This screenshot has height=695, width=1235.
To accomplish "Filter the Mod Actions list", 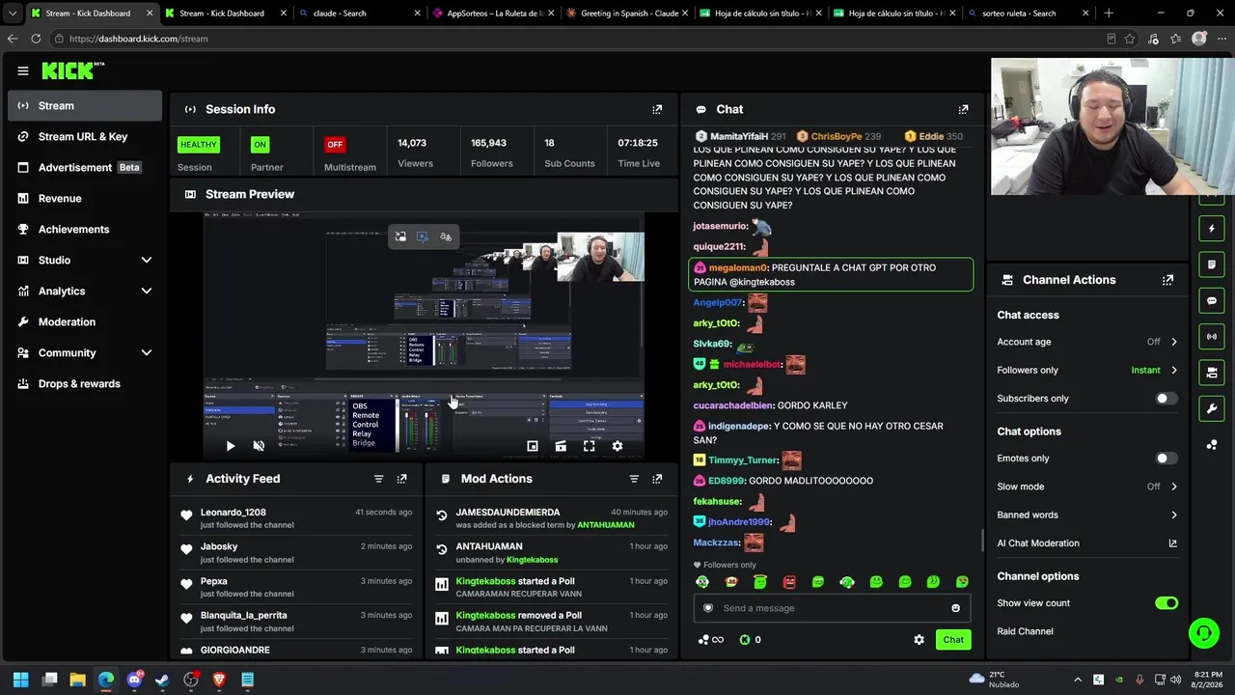I will coord(634,479).
